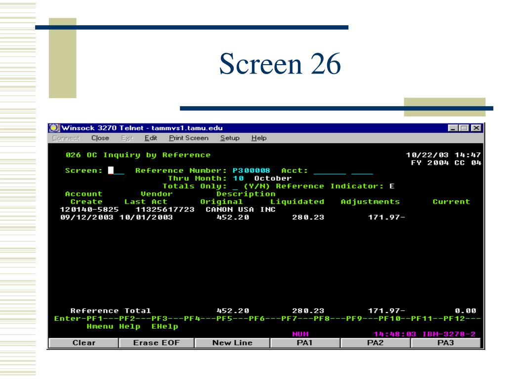Click the liquidated amount 280.23 in data row
506x379 pixels.
pyautogui.click(x=308, y=217)
